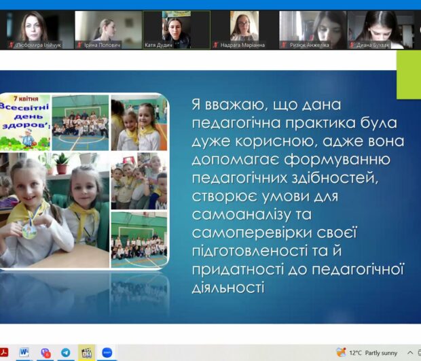This screenshot has height=361, width=421.
Task: Expand the system tray hidden icons chevron
Action: pos(410,352)
